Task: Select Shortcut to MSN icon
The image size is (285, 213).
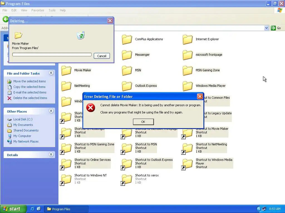Action: [127, 149]
